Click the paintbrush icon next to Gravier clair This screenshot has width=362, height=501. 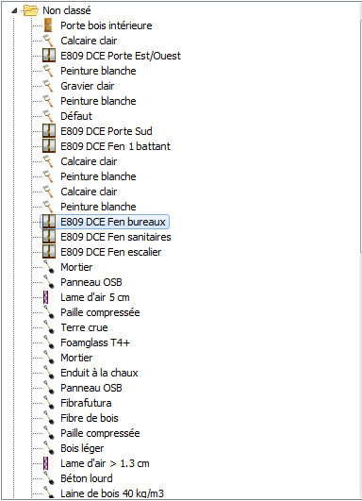click(x=48, y=86)
